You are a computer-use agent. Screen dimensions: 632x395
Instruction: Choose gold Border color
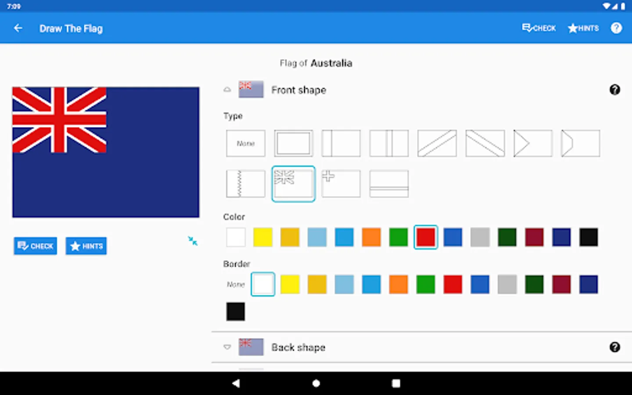[x=317, y=284]
